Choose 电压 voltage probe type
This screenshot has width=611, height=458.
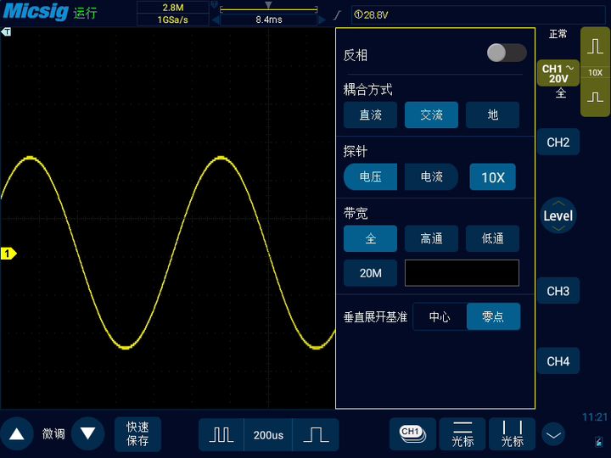point(370,176)
